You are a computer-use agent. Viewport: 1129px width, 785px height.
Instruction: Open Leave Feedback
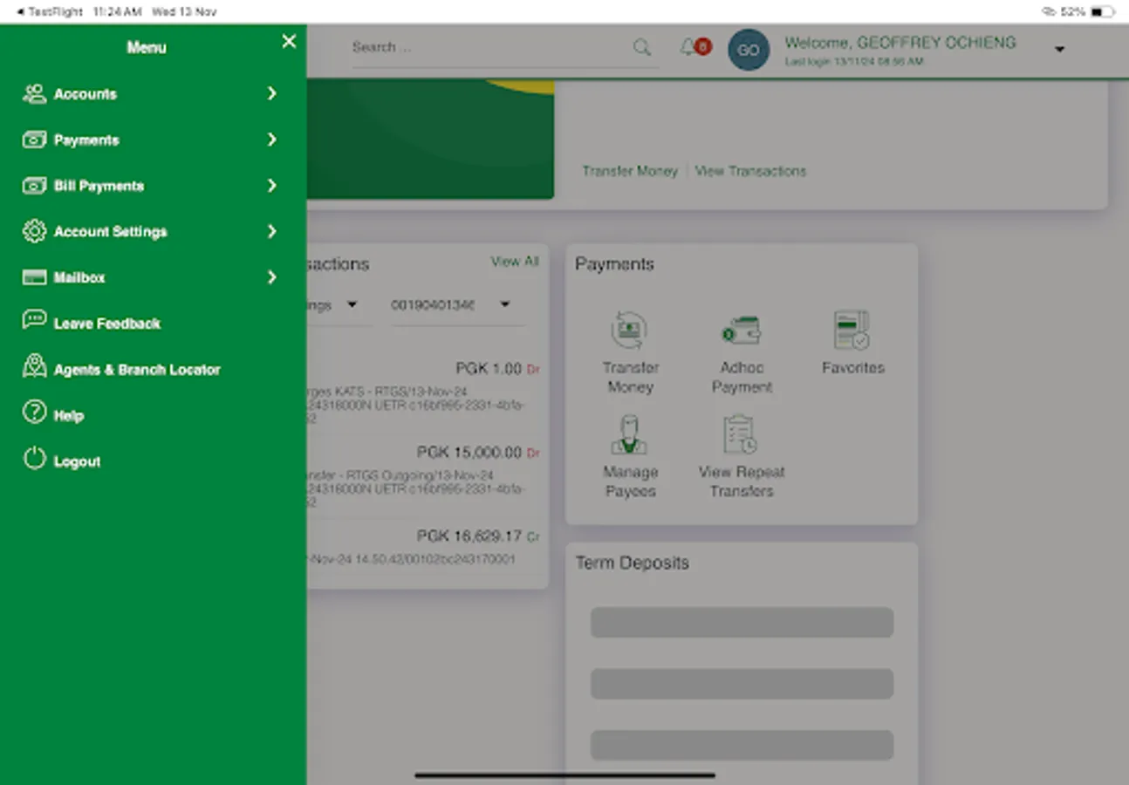pyautogui.click(x=106, y=323)
